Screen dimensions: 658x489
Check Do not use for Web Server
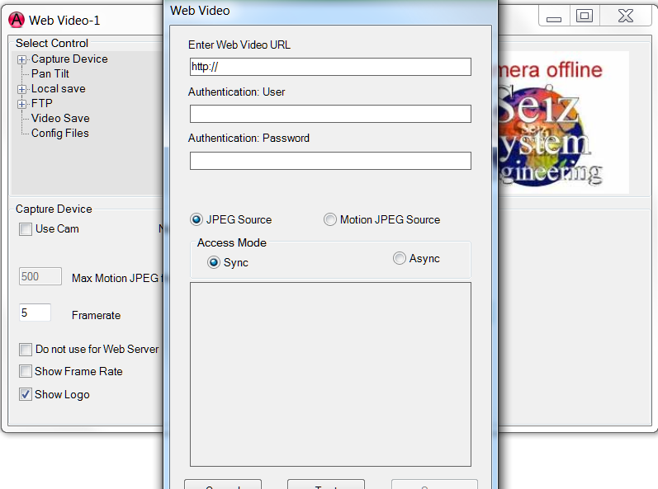point(26,350)
